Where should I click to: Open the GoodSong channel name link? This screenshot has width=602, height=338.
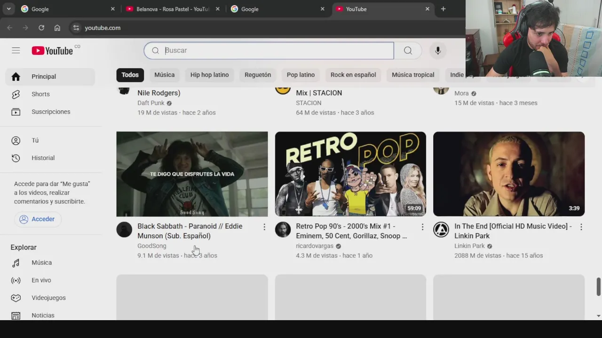point(152,246)
